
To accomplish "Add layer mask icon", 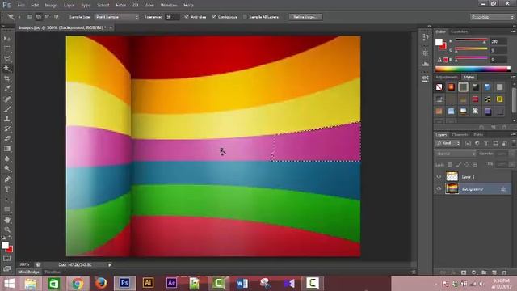I will point(464,272).
